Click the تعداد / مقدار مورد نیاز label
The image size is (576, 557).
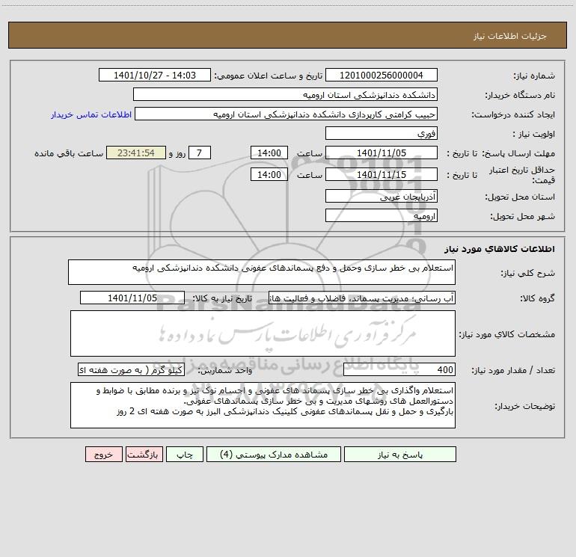point(513,371)
